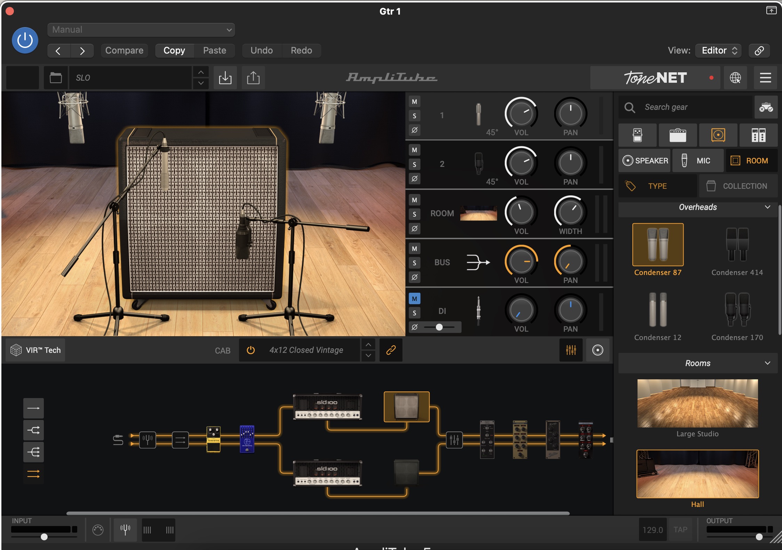This screenshot has height=550, width=782.
Task: Select the stomp pedal gear category icon
Action: [637, 135]
